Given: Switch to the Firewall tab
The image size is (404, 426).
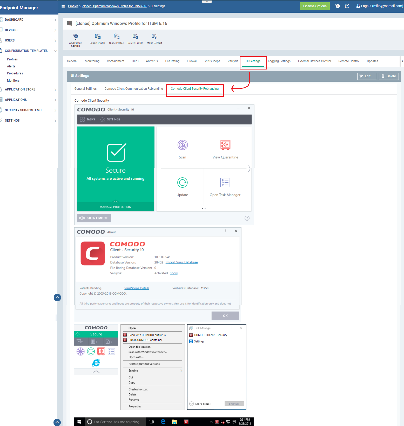Looking at the screenshot, I should click(192, 61).
